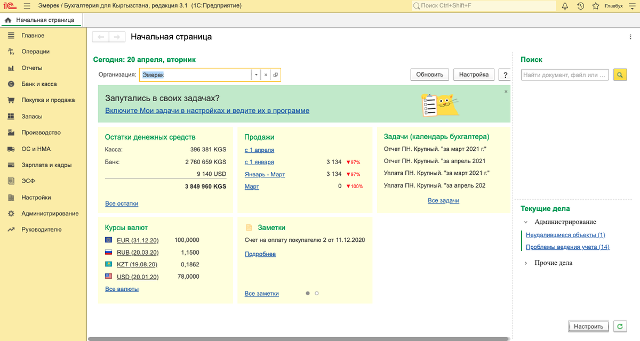Open the Все задачи link
640x341 pixels.
pos(443,201)
